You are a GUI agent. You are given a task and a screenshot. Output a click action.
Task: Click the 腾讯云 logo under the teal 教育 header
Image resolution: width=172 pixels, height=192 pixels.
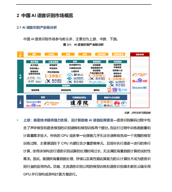(x=75, y=75)
